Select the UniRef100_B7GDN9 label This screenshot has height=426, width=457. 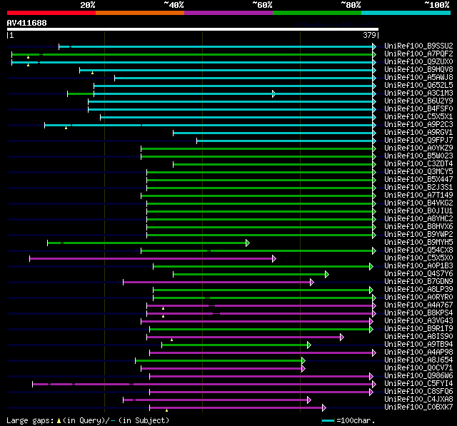418,282
